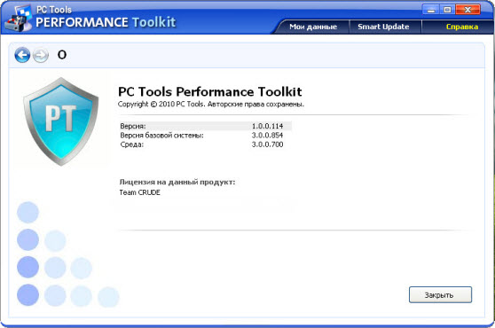Click the Версия базовой системы label
This screenshot has height=328, width=495.
point(162,136)
